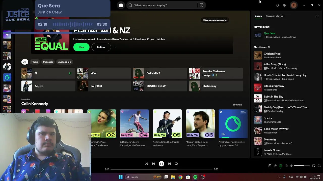Screen dimensions: 323x181
Task: Open File Explorer from taskbar
Action: [173, 177]
